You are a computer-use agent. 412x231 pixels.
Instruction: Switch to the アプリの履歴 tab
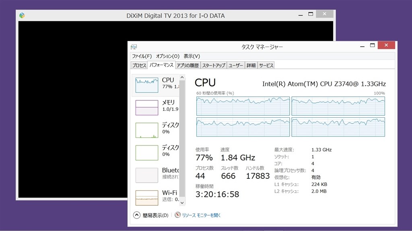[187, 65]
